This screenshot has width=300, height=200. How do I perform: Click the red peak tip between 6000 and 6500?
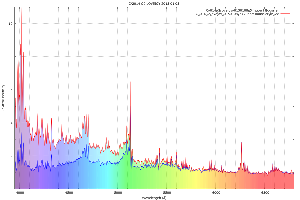[241, 142]
